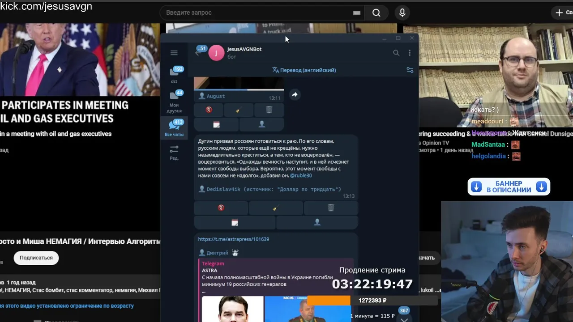This screenshot has width=573, height=322.
Task: Click the trash bin under Dugin message
Action: [x=331, y=208]
